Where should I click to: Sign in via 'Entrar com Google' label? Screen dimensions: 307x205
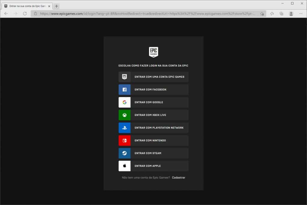pos(149,102)
